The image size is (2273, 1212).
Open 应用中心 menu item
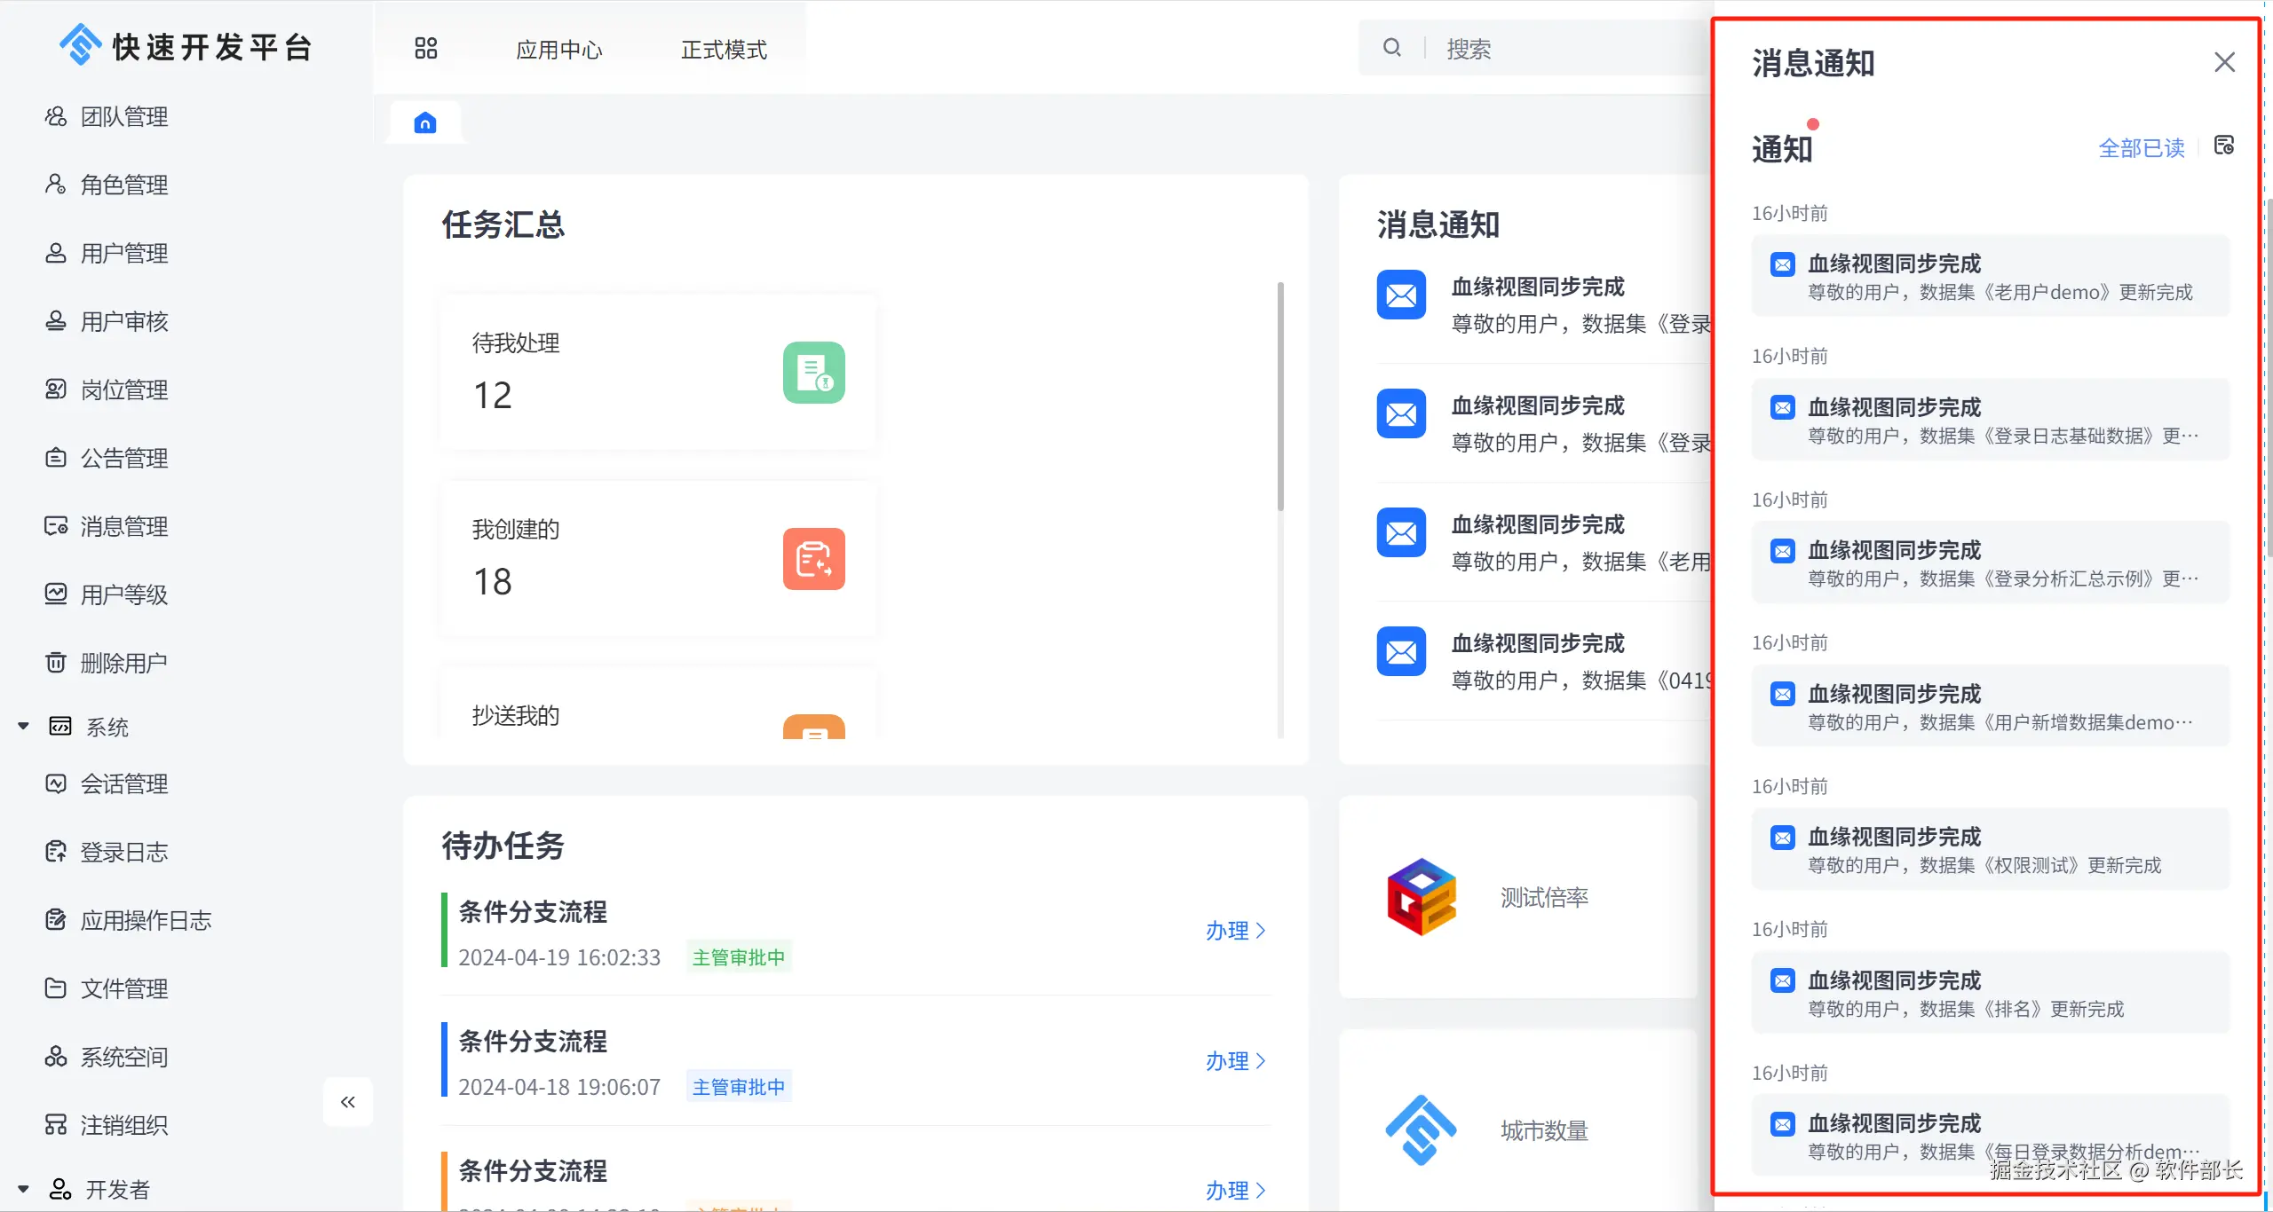(558, 50)
